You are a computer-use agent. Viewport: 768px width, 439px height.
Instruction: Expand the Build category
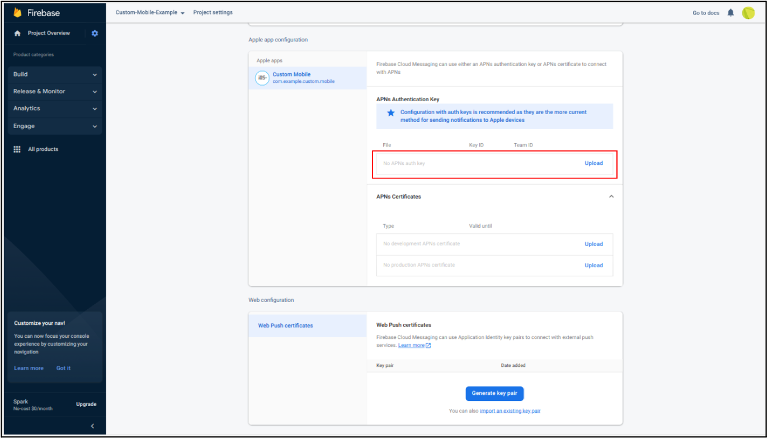55,74
